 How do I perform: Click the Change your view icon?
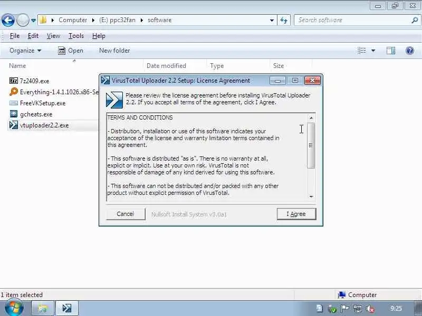(362, 51)
